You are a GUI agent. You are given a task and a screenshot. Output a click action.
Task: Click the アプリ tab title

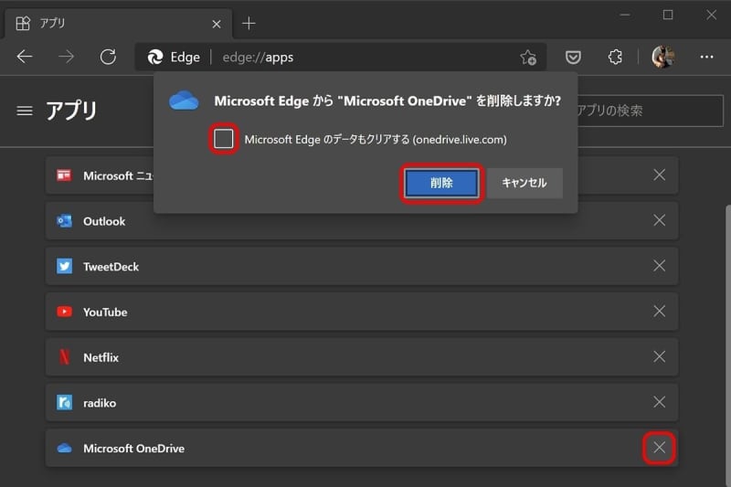point(52,23)
